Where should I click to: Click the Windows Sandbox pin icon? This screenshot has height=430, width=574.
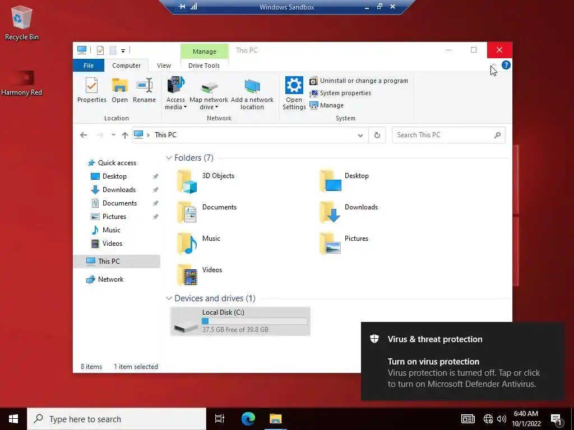(x=182, y=7)
